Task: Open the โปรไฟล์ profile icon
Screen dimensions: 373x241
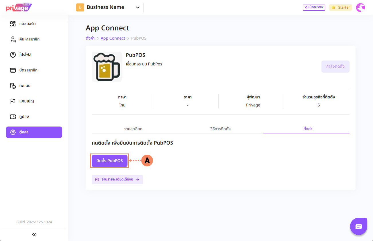Action: click(x=13, y=55)
